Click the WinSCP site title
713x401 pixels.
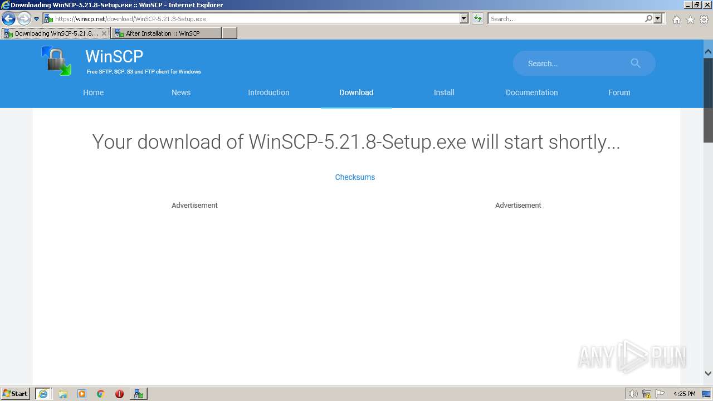point(114,56)
